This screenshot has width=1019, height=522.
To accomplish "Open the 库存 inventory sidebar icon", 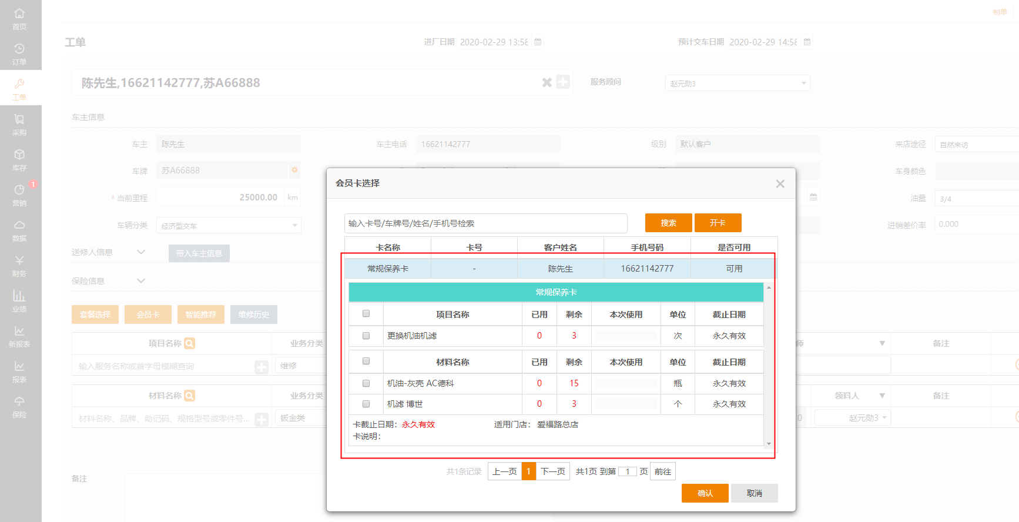I will tap(19, 159).
